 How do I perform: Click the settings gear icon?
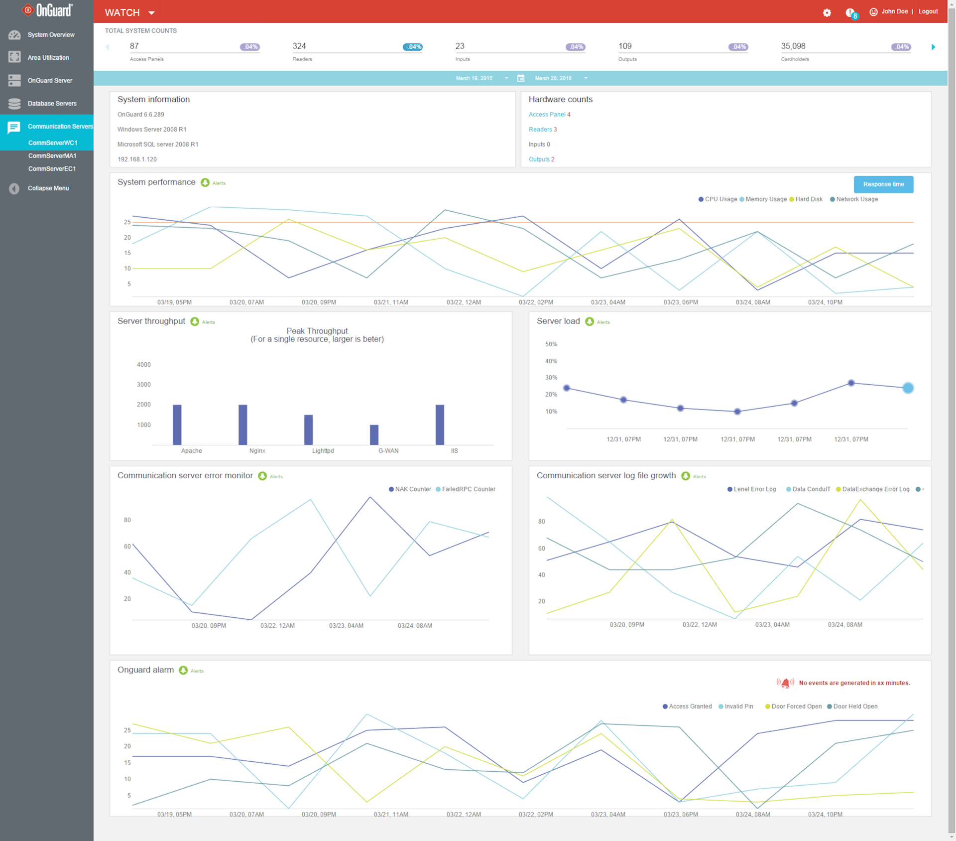(x=827, y=12)
